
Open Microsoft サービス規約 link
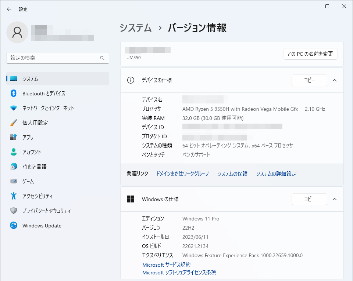(x=166, y=265)
